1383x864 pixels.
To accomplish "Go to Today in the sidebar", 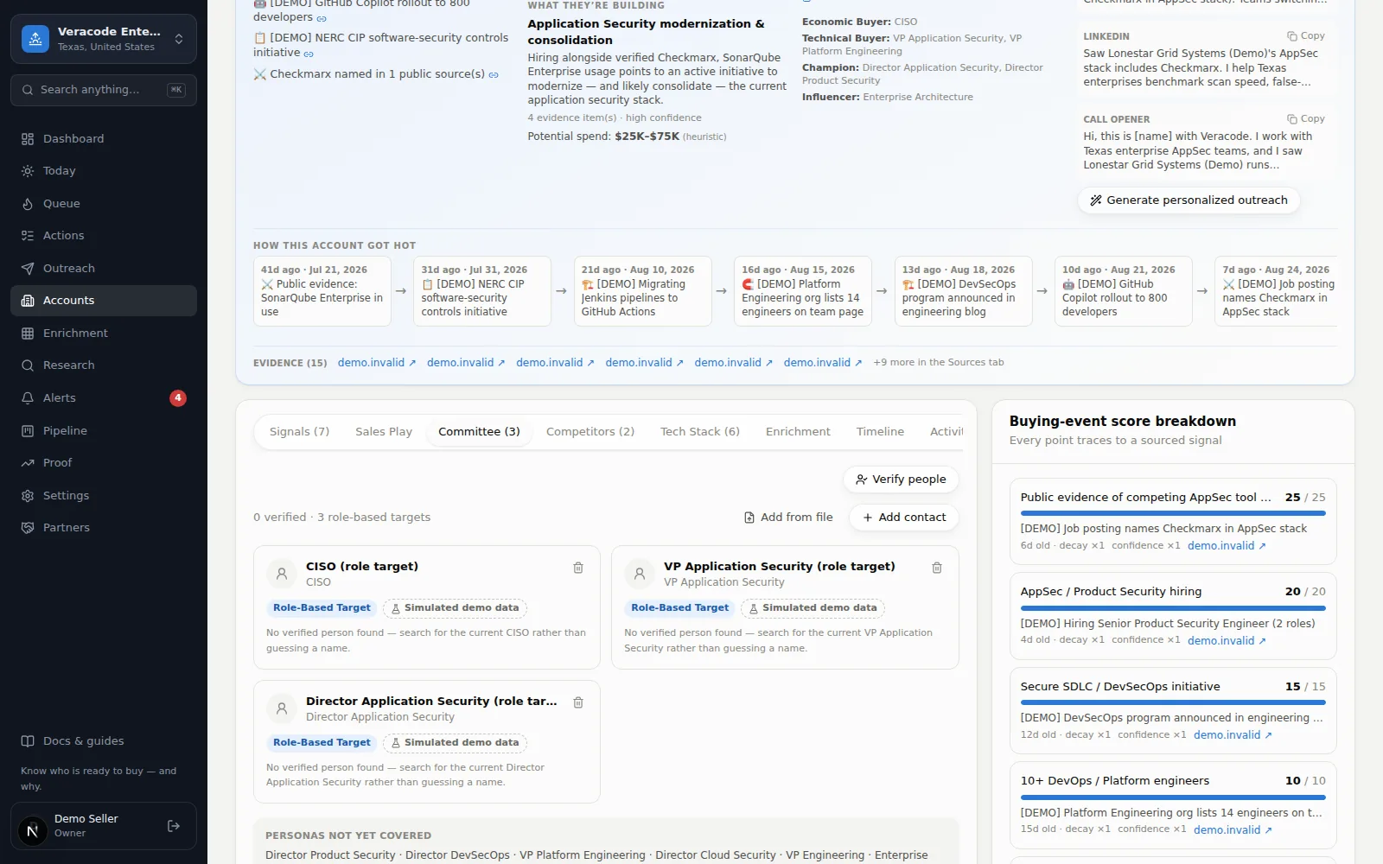I will pyautogui.click(x=104, y=171).
